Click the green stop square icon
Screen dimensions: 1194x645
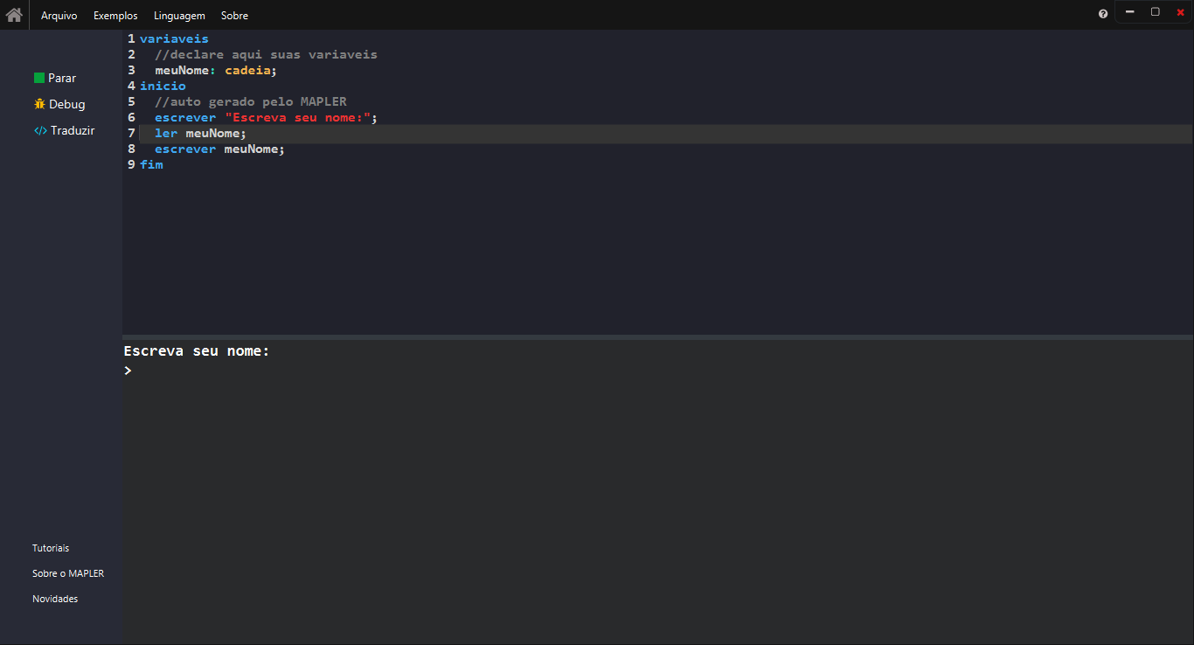tap(39, 78)
